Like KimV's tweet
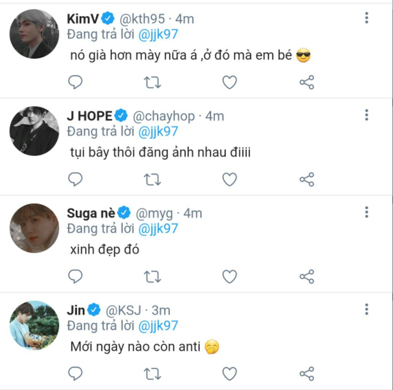Viewport: 393px width, 390px height. click(x=230, y=83)
